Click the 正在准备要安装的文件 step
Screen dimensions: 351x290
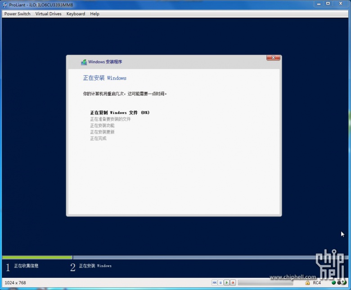pos(110,119)
